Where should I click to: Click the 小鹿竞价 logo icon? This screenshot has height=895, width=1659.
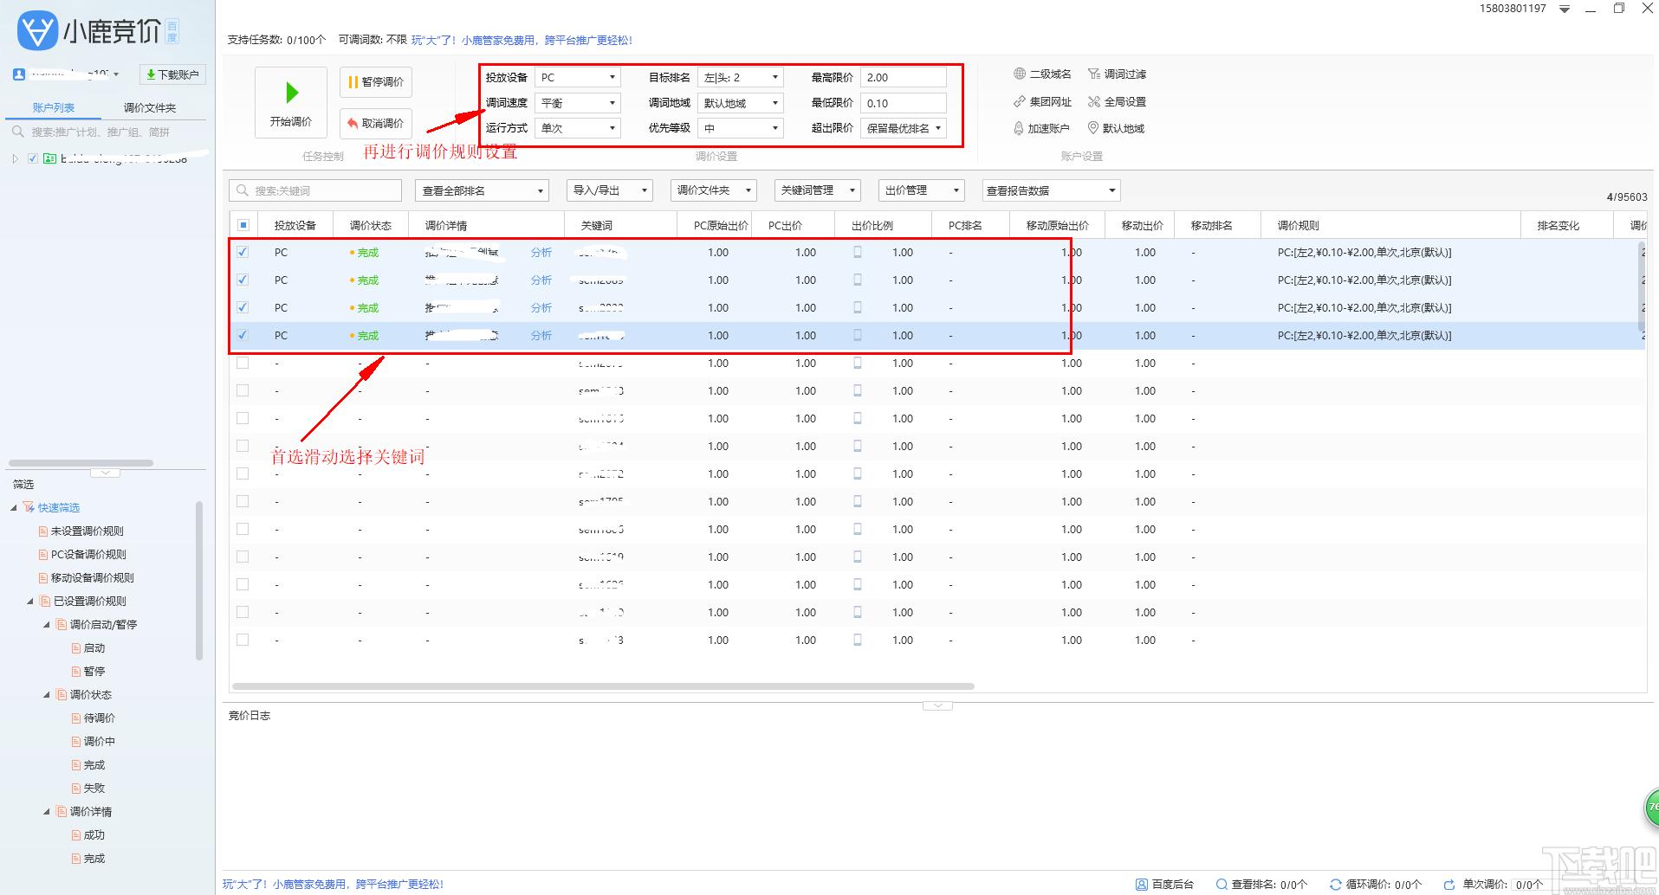coord(37,32)
